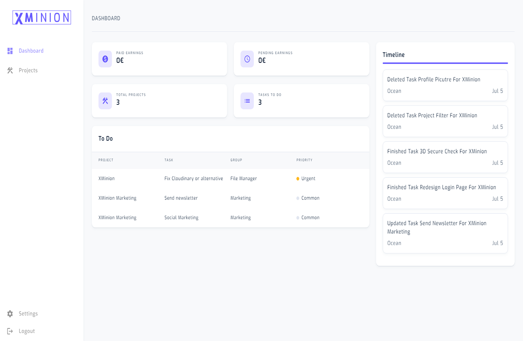Click the Logout arrow icon

pos(10,331)
